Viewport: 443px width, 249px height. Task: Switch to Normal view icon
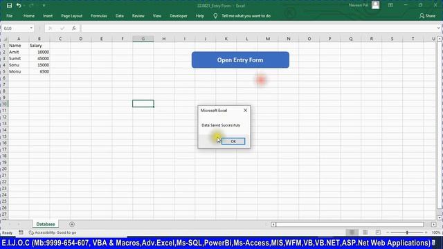pyautogui.click(x=352, y=232)
